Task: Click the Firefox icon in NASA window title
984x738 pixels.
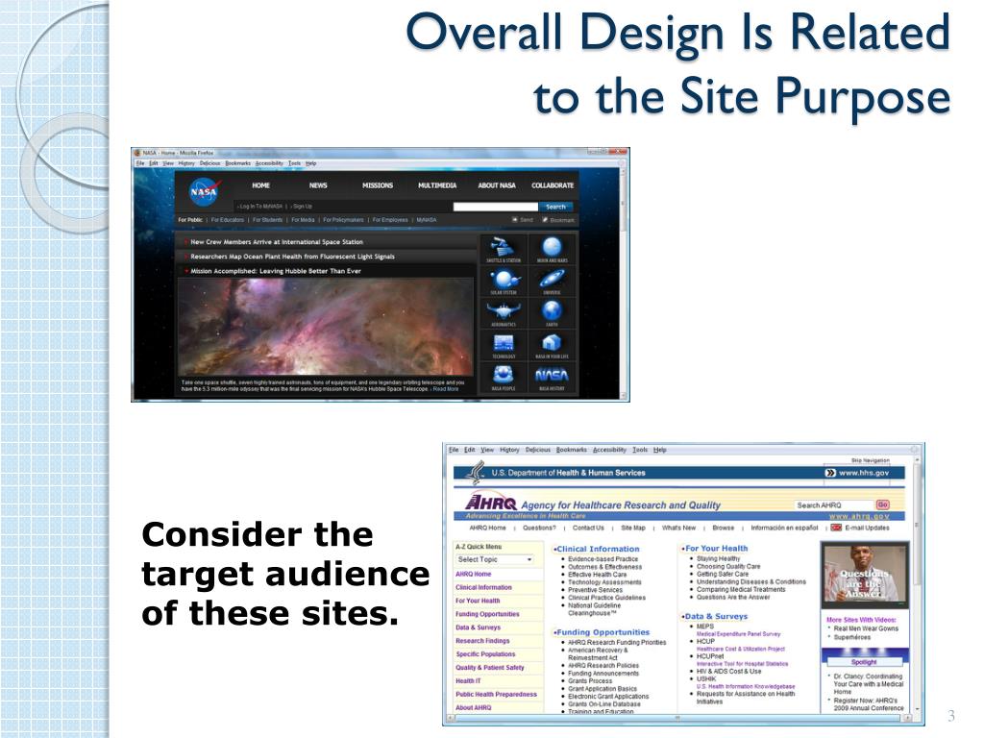Action: click(x=136, y=153)
